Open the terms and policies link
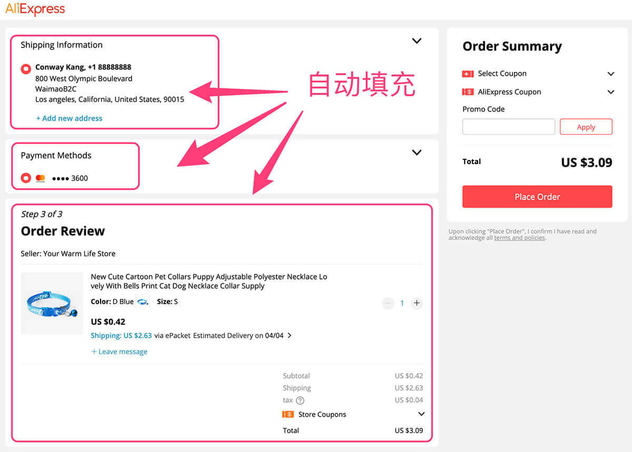Screen dimensions: 632x452 coord(519,238)
